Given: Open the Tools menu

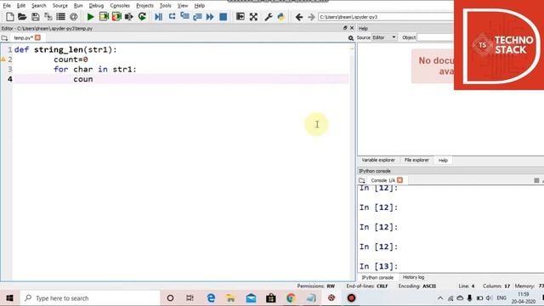Looking at the screenshot, I should coord(166,6).
